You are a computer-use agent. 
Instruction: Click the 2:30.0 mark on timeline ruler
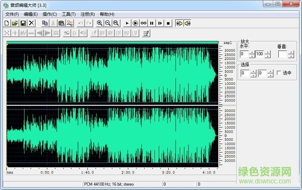pyautogui.click(x=128, y=172)
